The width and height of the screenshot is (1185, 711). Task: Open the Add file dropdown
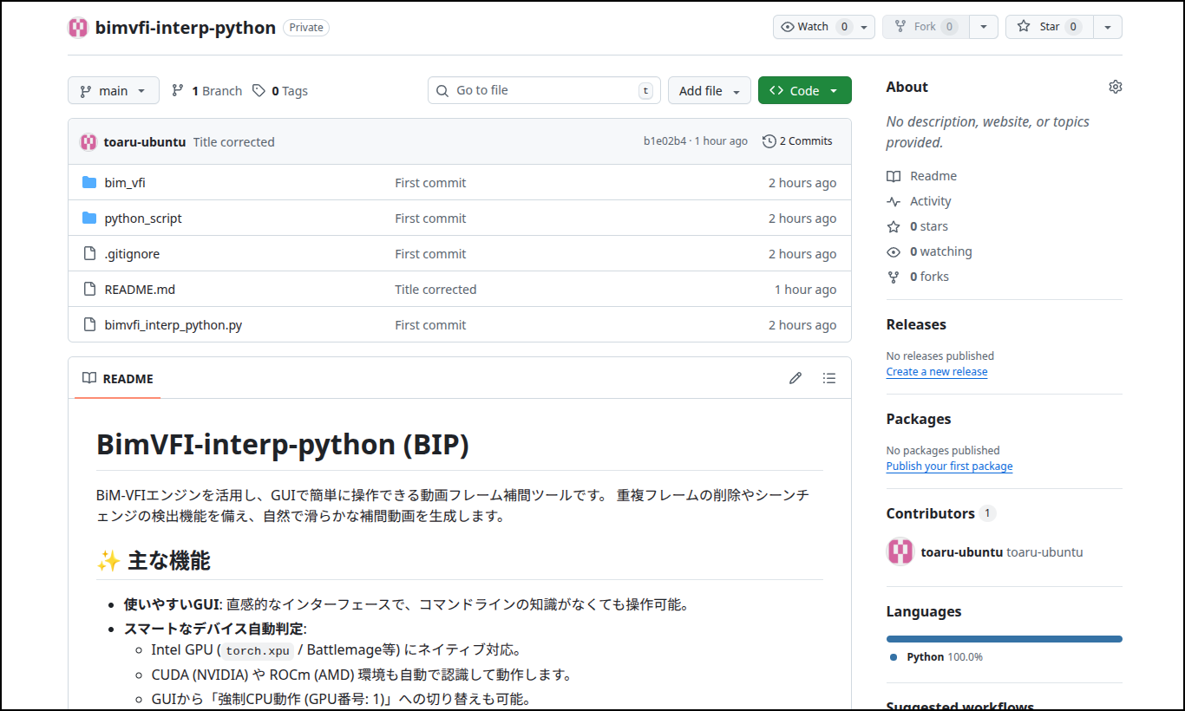[x=709, y=91]
